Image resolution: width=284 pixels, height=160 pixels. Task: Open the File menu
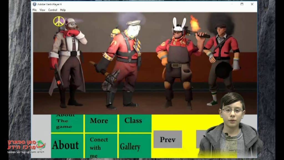click(35, 10)
